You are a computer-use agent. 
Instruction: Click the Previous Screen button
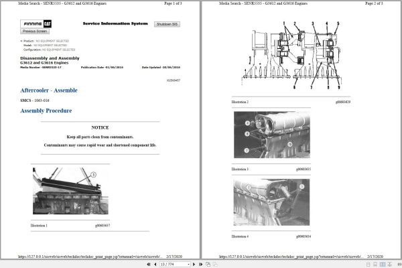tap(35, 31)
